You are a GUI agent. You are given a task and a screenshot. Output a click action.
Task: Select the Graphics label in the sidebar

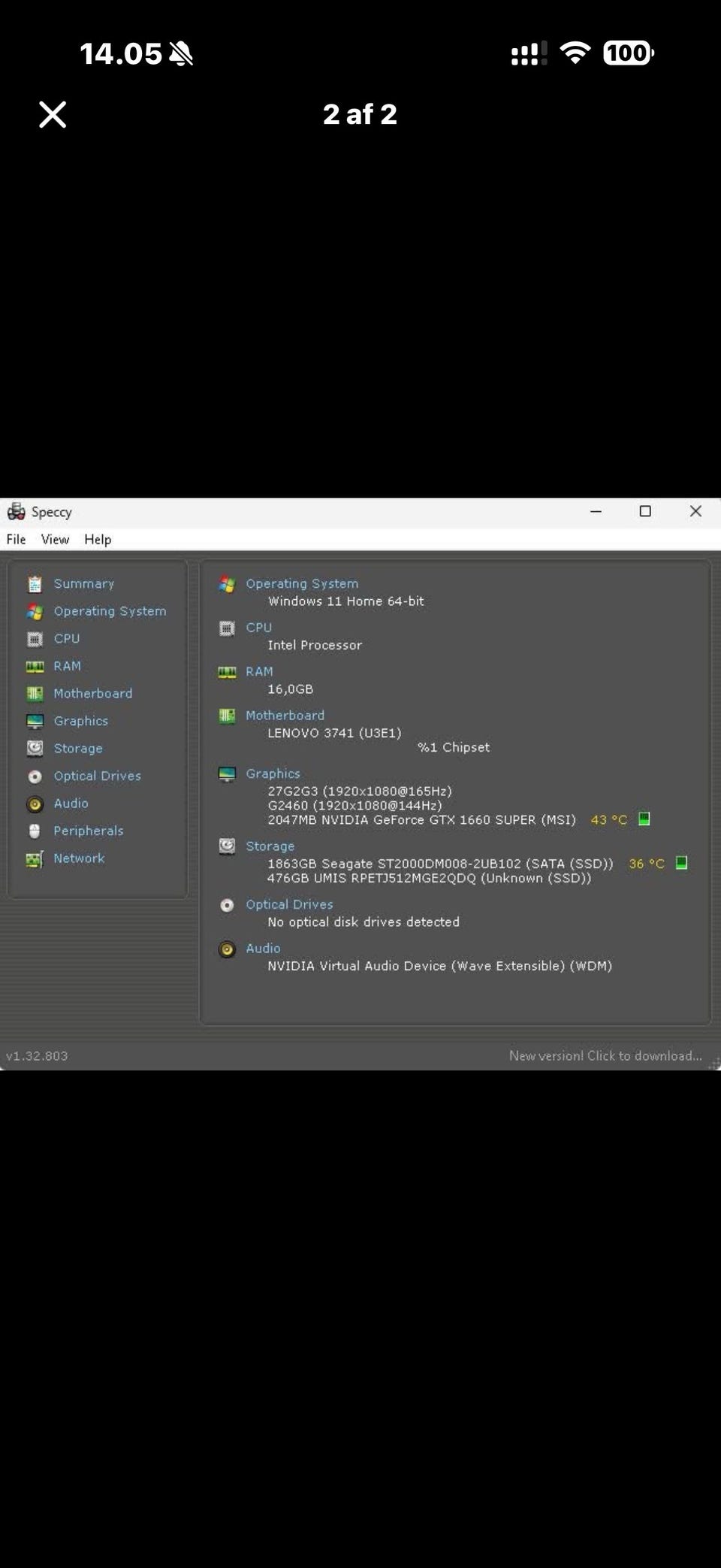click(81, 722)
